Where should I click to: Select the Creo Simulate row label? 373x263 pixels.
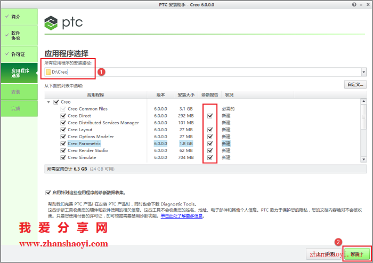pos(82,157)
